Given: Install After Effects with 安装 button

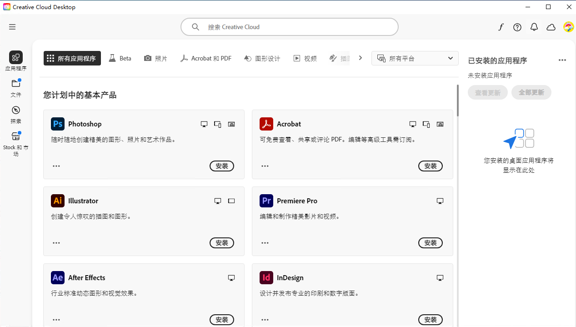Looking at the screenshot, I should (x=222, y=320).
